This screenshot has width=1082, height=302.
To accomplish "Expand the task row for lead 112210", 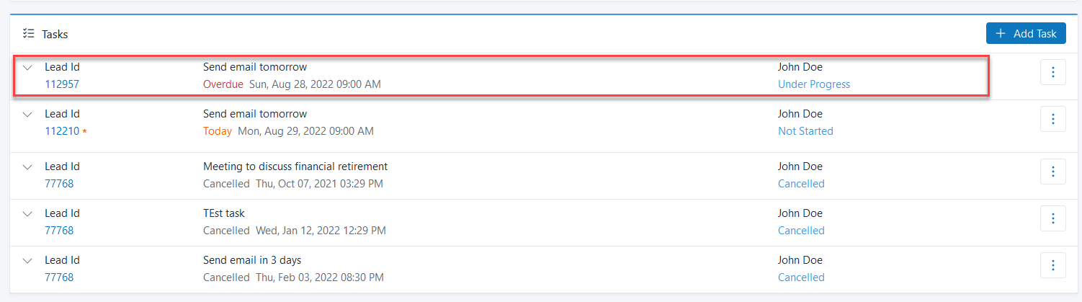I will pos(28,115).
